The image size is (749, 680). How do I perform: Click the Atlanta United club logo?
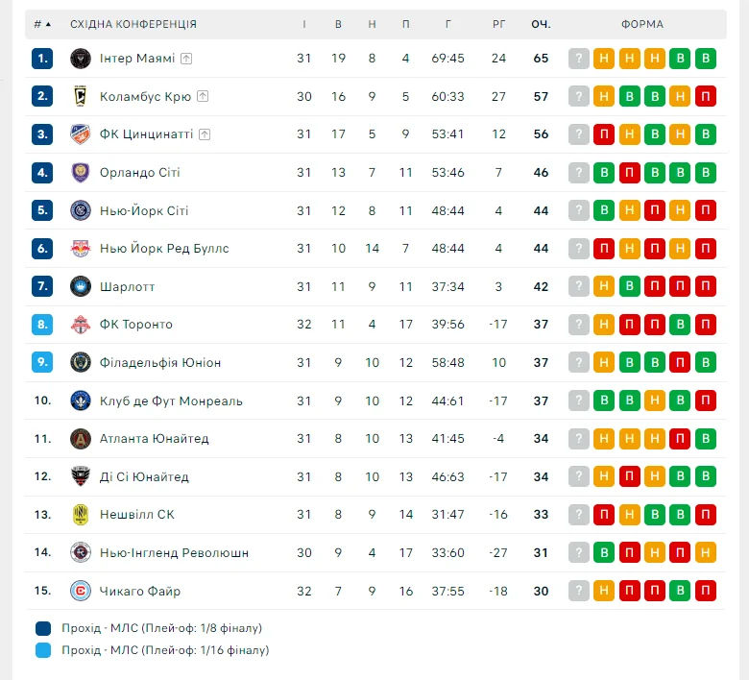(81, 439)
